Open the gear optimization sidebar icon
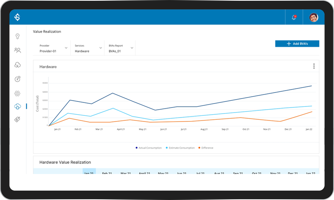The image size is (334, 200). (x=17, y=93)
